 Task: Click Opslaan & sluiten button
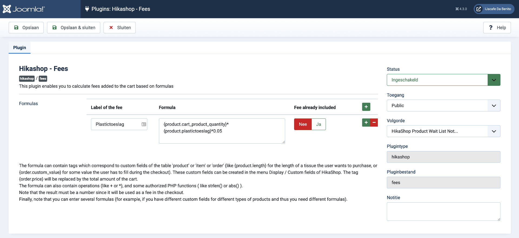click(x=74, y=28)
